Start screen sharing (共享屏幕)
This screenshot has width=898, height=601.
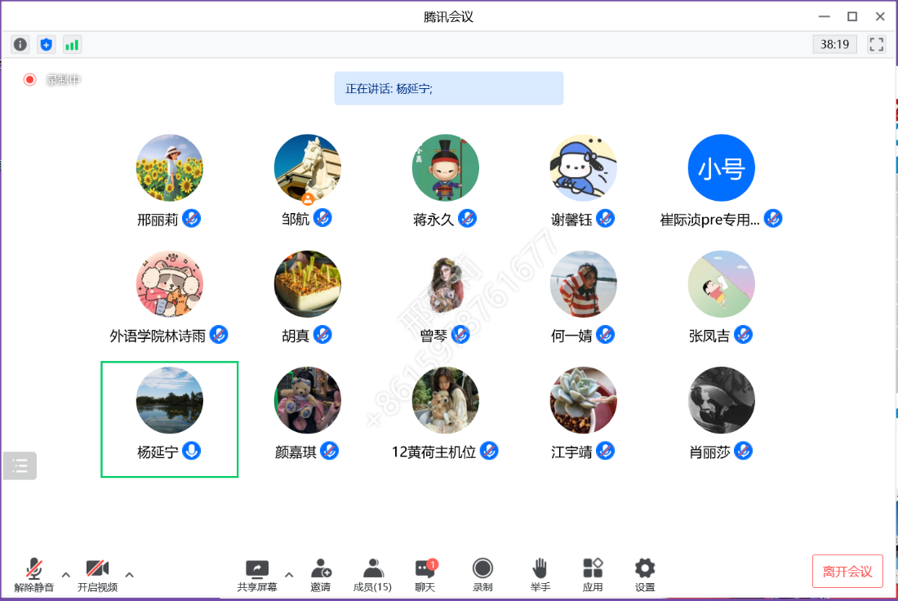(257, 574)
